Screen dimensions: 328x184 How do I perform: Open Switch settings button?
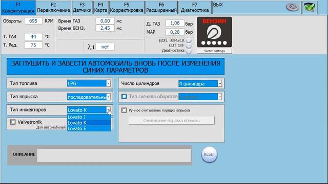coord(214,51)
